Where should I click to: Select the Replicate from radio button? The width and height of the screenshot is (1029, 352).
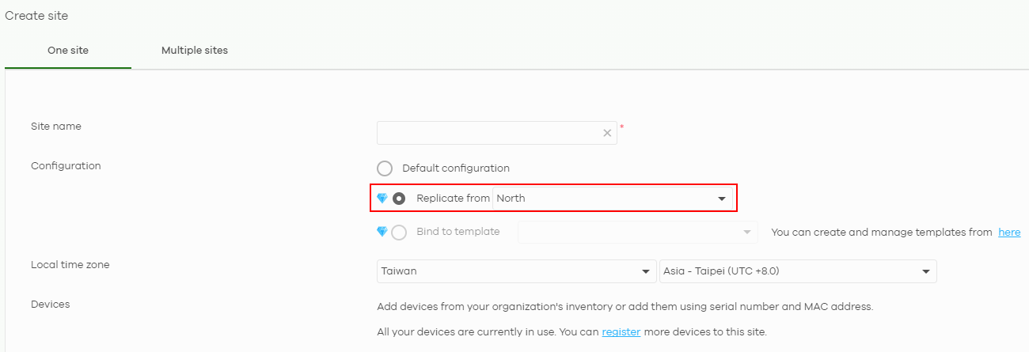tap(399, 199)
